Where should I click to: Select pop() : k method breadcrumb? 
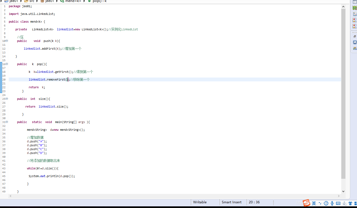point(97,1)
